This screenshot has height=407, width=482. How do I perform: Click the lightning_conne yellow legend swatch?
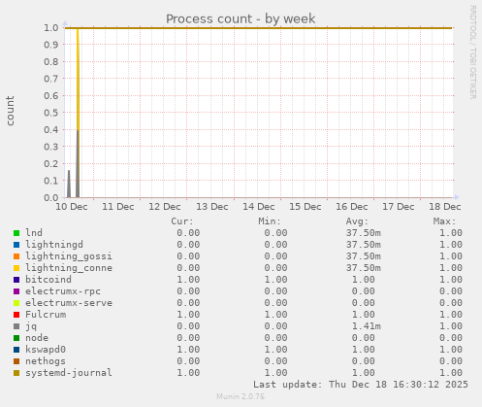click(x=16, y=268)
